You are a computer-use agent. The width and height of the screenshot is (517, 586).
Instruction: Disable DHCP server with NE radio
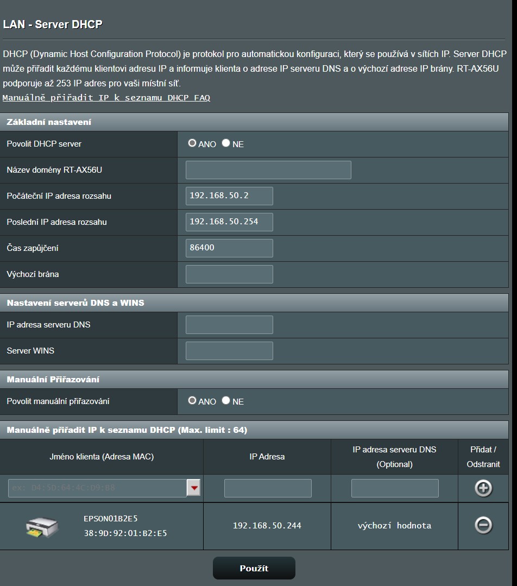(x=226, y=143)
